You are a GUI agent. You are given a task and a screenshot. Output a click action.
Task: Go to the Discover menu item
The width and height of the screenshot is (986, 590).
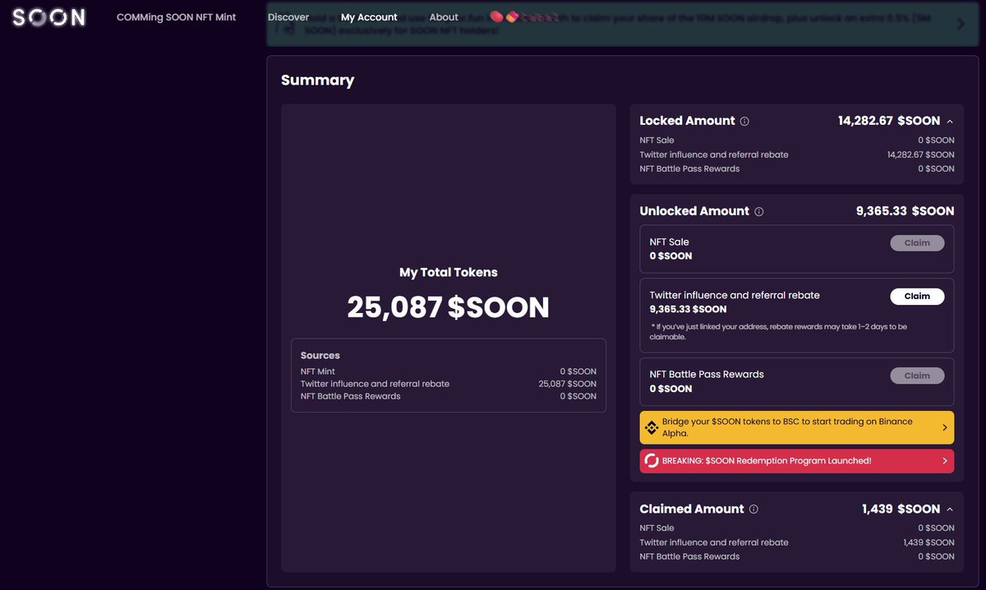[288, 17]
